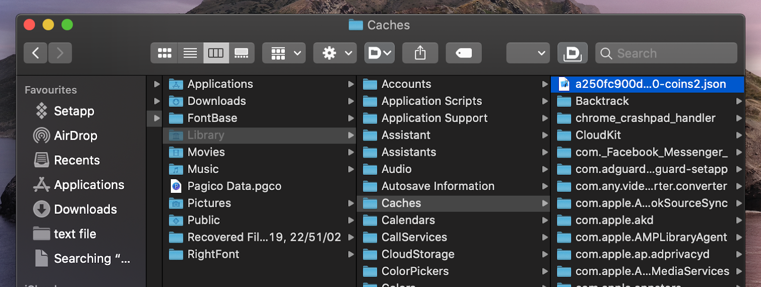This screenshot has width=761, height=287.
Task: Select the com.any.vide...rter.converter folder
Action: point(648,186)
